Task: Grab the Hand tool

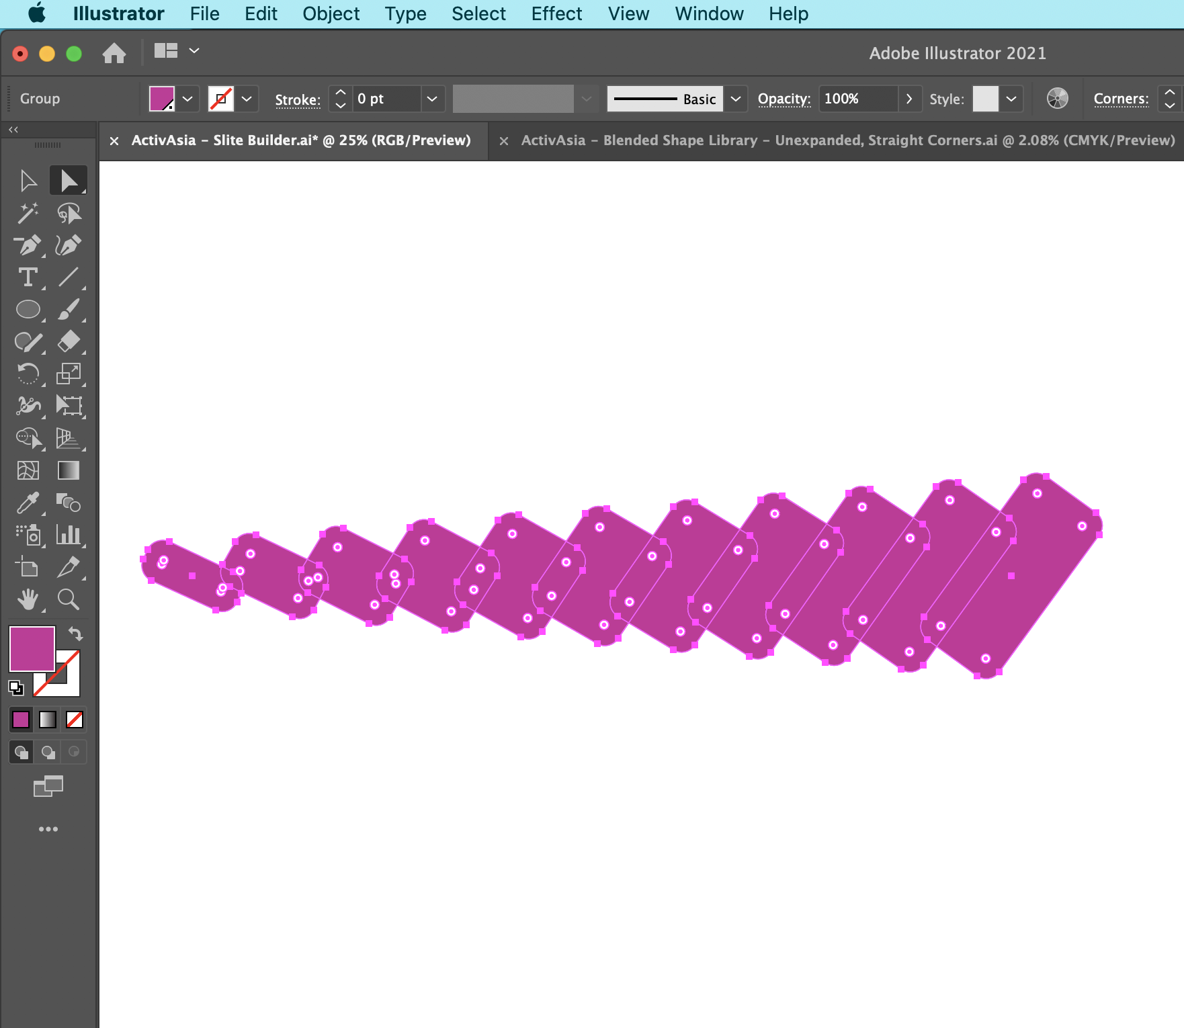Action: click(28, 600)
